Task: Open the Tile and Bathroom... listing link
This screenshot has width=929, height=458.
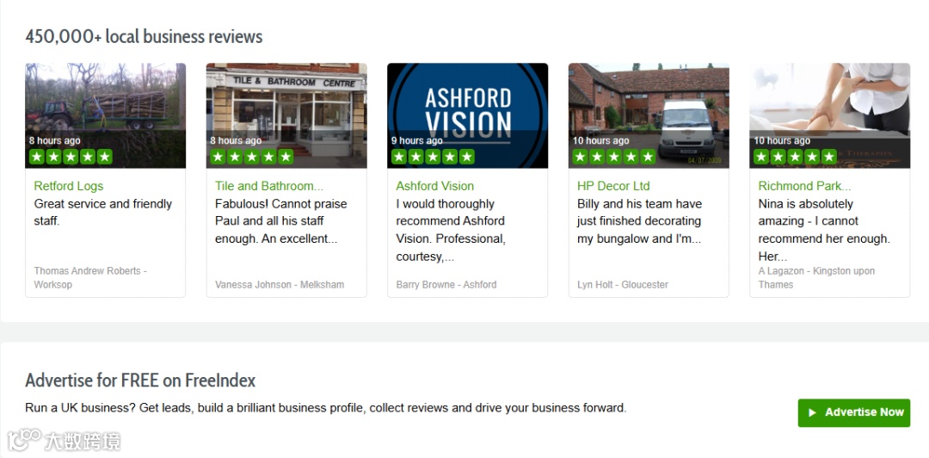Action: [x=269, y=186]
